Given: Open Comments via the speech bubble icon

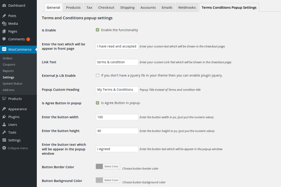Looking at the screenshot, I should pyautogui.click(x=4, y=39).
